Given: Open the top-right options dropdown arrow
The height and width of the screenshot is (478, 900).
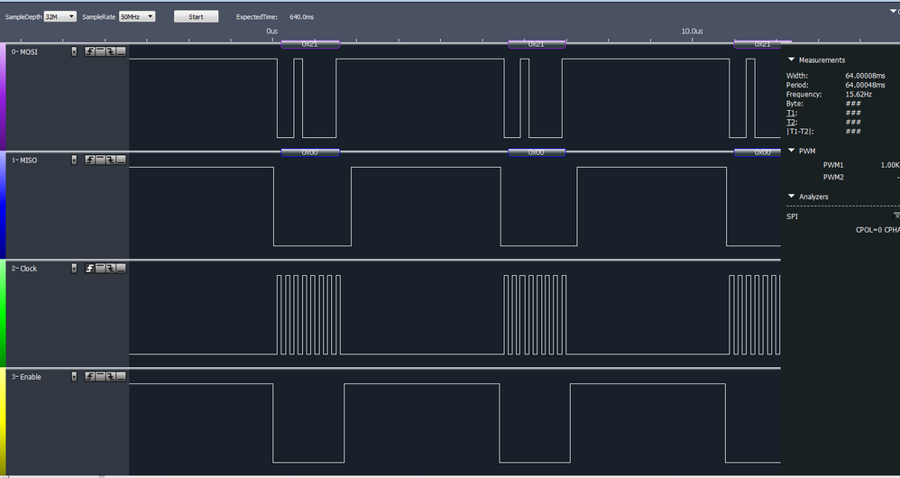Looking at the screenshot, I should point(893,11).
